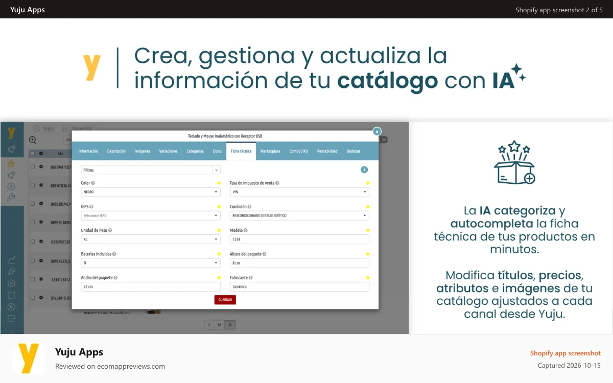Click help icon beside Baterías Incluidas
Image resolution: width=613 pixels, height=383 pixels.
point(114,254)
